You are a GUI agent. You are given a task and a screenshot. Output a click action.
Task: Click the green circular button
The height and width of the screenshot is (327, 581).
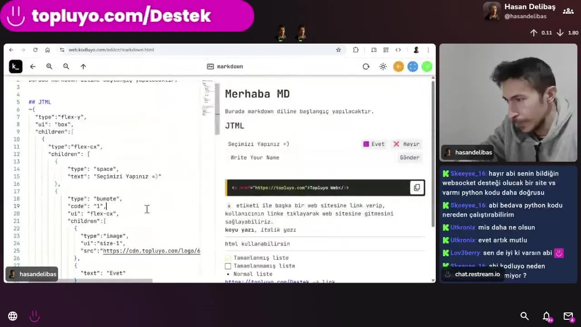427,67
